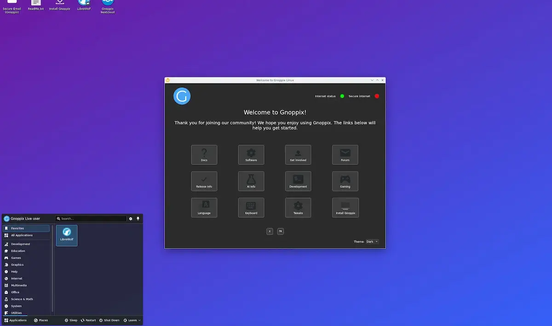Image resolution: width=552 pixels, height=326 pixels.
Task: Open the Internet category
Action: pyautogui.click(x=26, y=278)
